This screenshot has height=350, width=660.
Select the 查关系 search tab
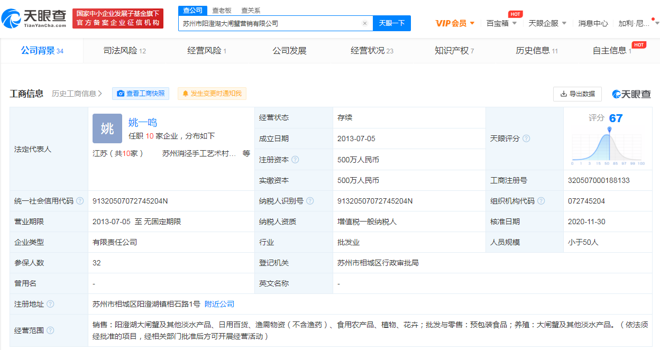point(251,11)
